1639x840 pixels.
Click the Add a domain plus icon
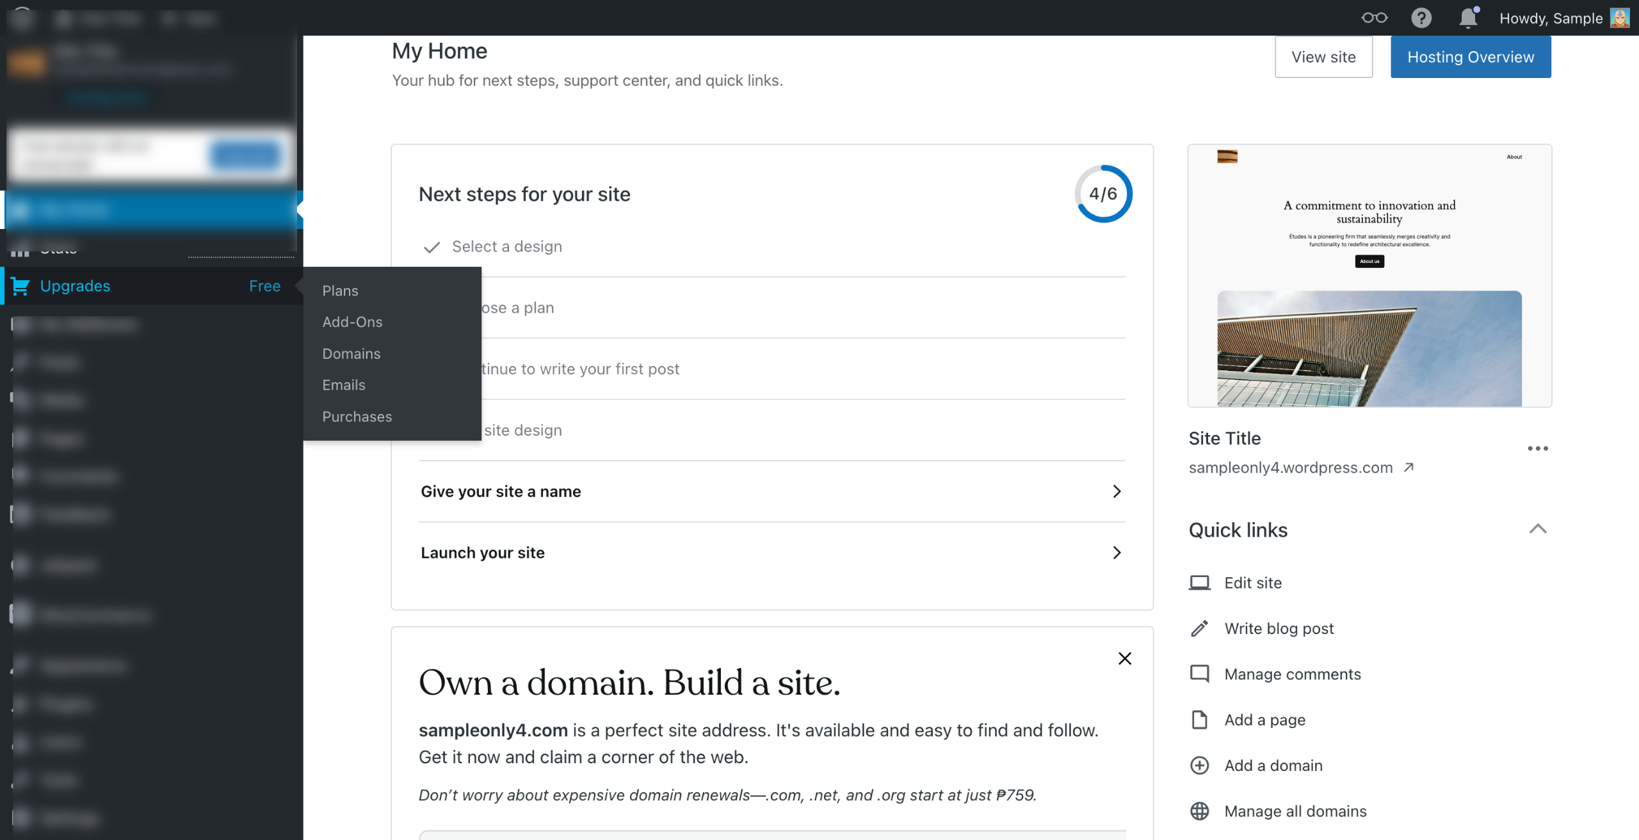coord(1199,765)
